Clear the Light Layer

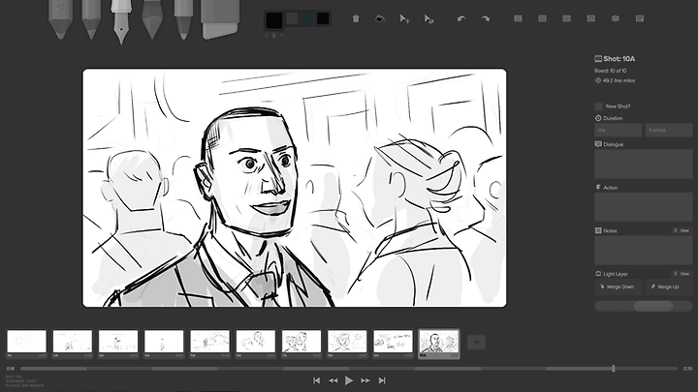point(682,274)
